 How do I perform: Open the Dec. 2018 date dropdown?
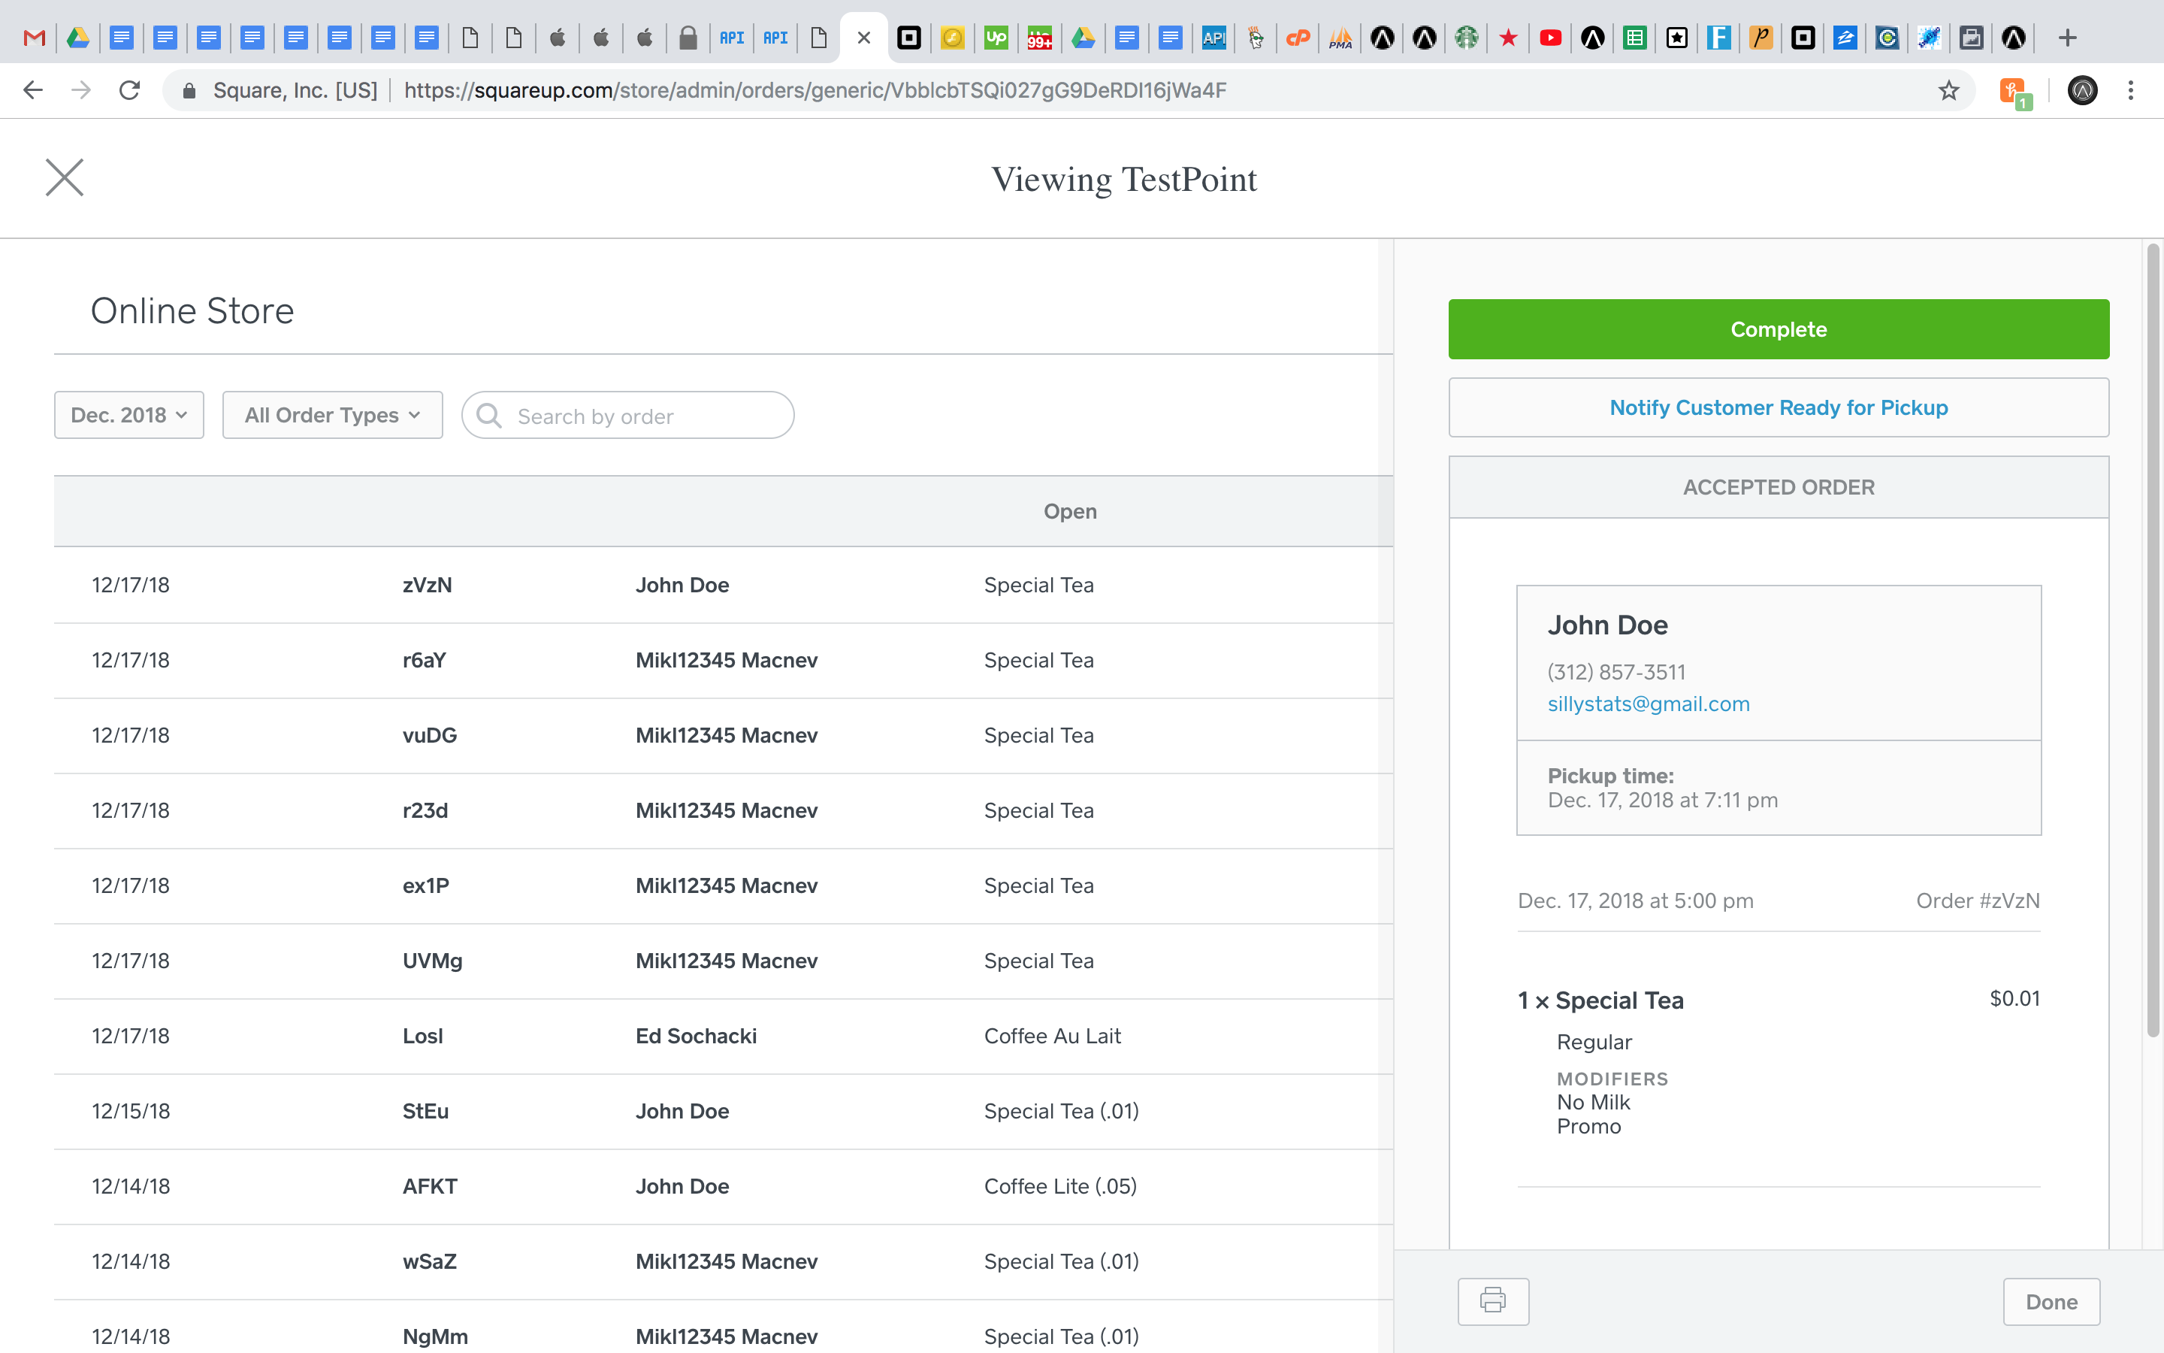[x=128, y=415]
